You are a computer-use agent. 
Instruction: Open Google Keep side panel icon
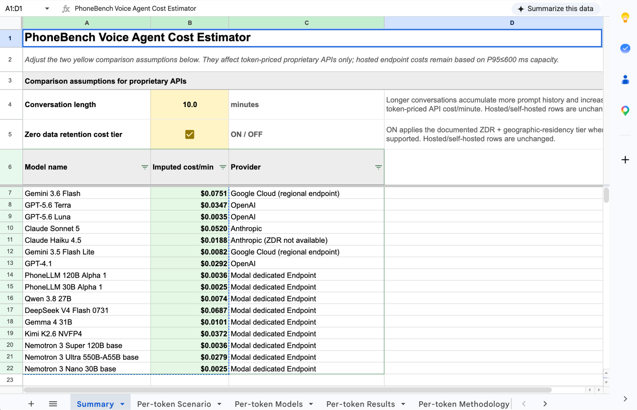[x=625, y=18]
